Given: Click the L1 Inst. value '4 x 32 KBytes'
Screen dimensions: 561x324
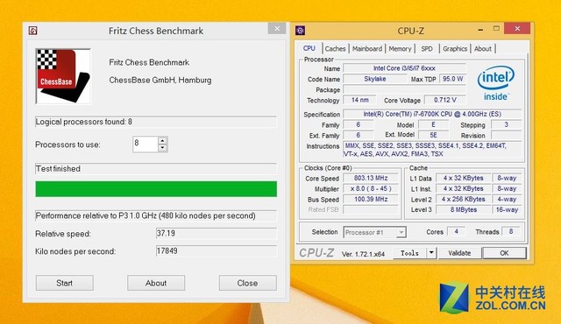Looking at the screenshot, I should pyautogui.click(x=464, y=188).
